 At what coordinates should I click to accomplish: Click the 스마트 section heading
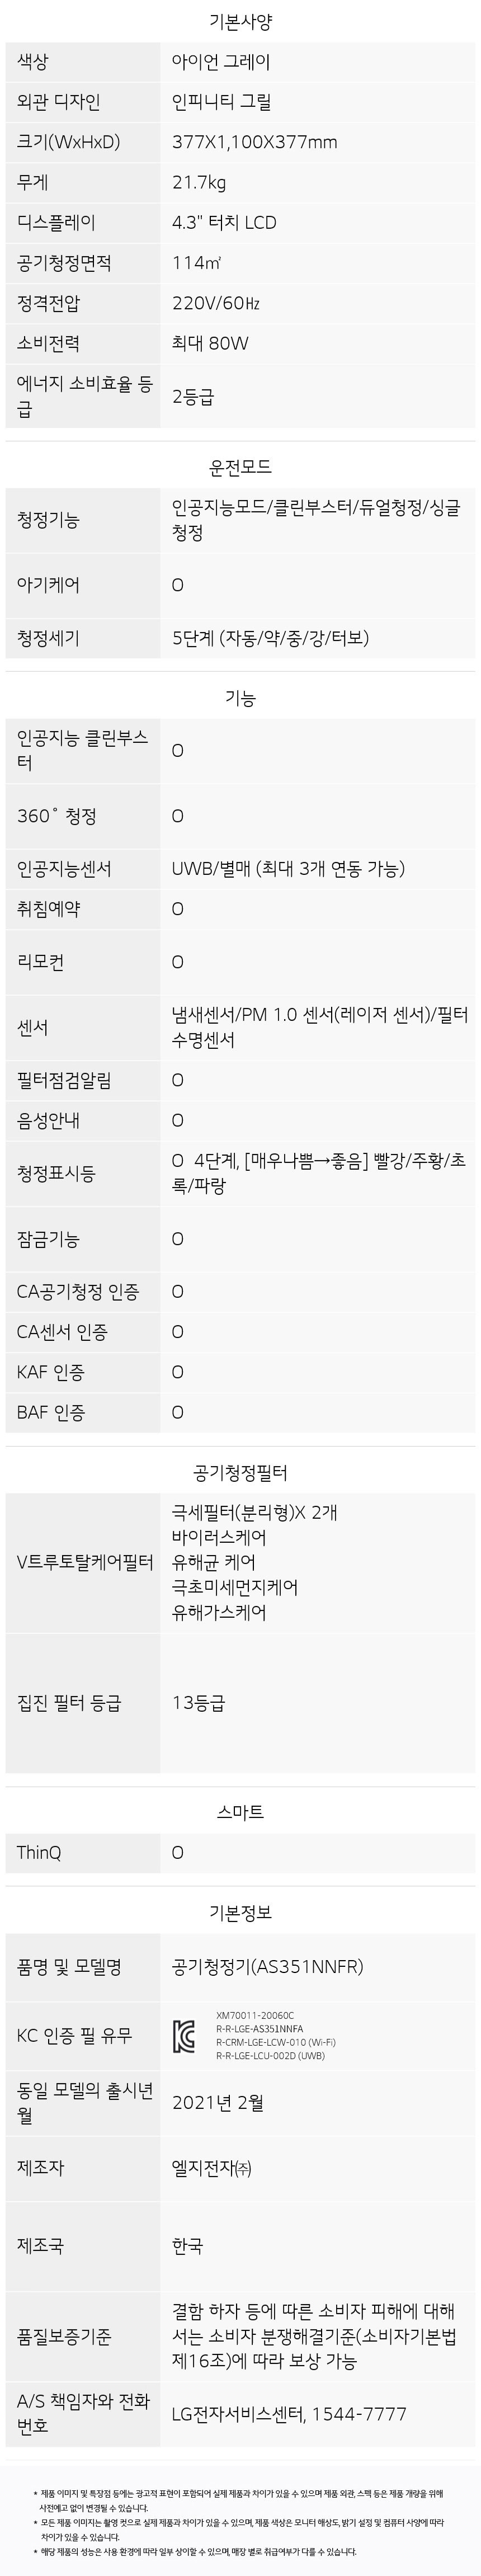240,1812
